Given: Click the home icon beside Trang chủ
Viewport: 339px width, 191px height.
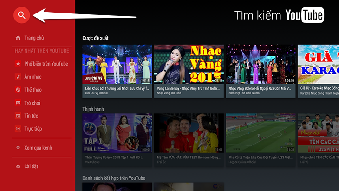Looking at the screenshot, I should coord(18,38).
